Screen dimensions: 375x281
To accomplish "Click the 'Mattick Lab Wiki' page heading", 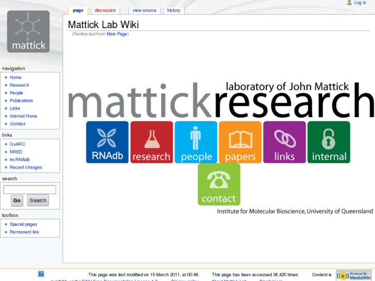I will pyautogui.click(x=103, y=25).
